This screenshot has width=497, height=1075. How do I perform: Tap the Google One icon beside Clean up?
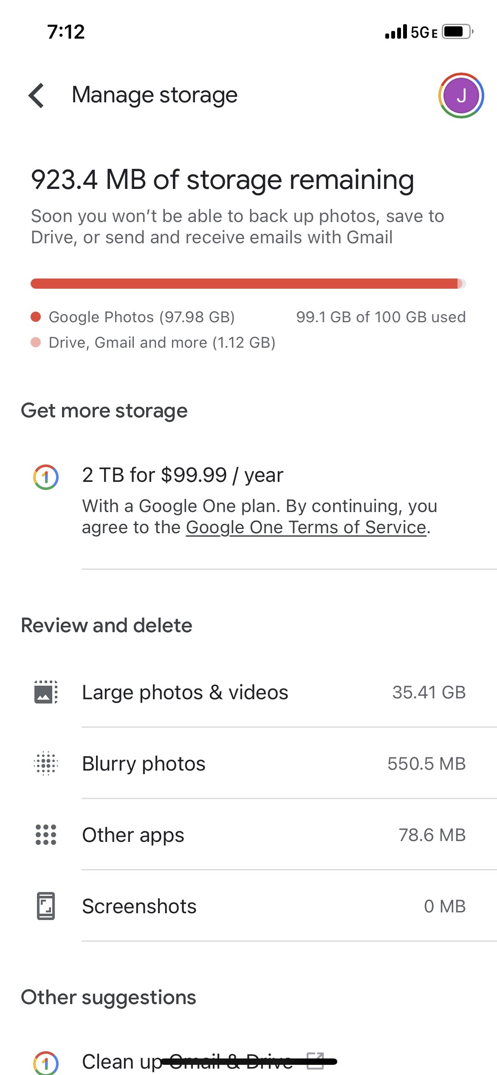(x=46, y=1062)
